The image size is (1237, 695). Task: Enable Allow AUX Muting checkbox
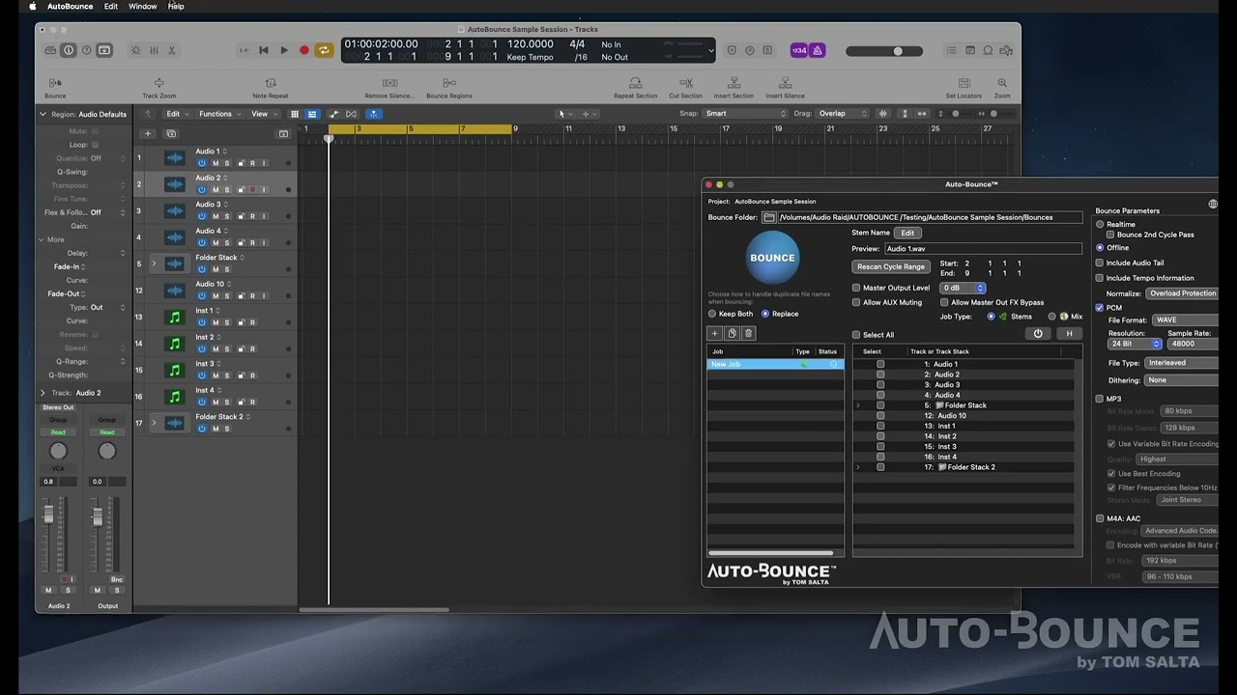click(x=856, y=302)
